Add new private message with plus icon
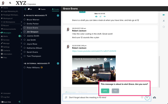The height and width of the screenshot is (104, 168). (x=58, y=16)
